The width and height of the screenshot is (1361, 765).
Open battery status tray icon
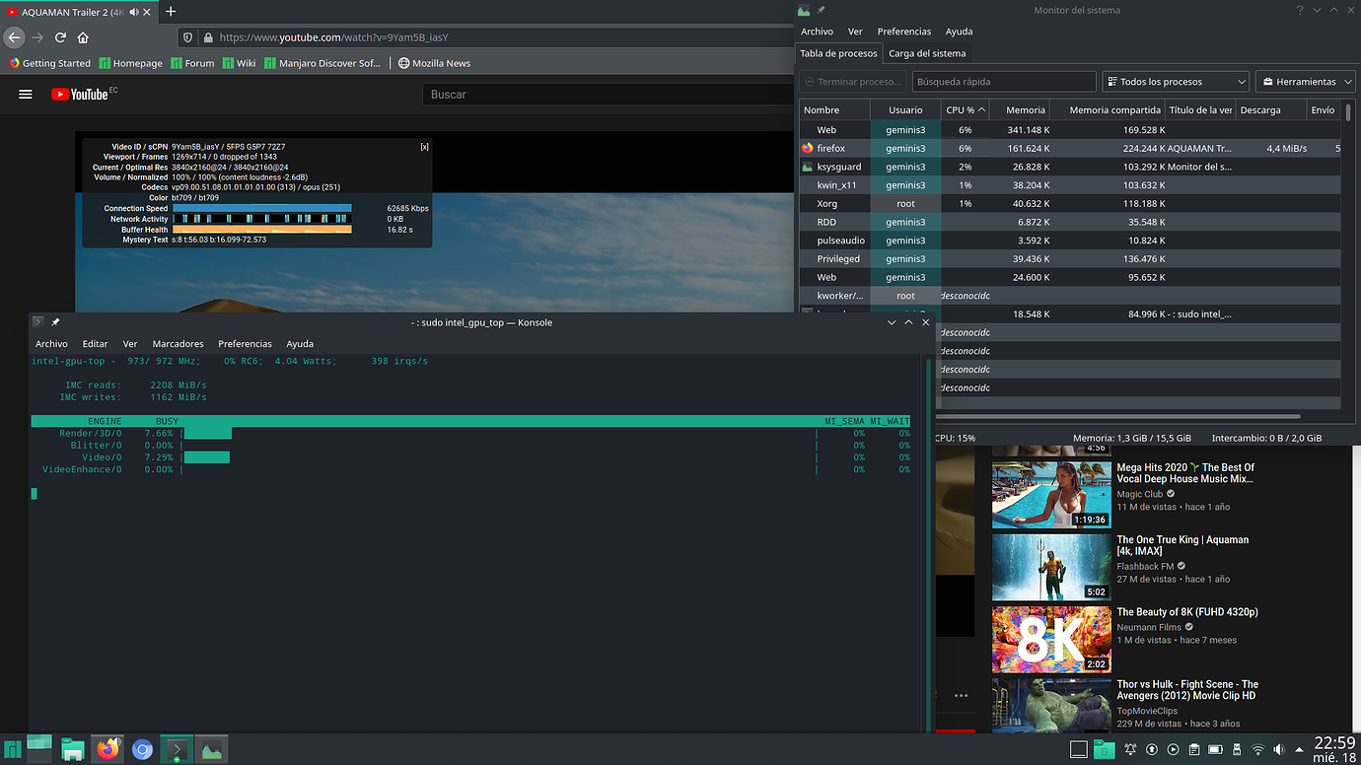pos(1216,750)
